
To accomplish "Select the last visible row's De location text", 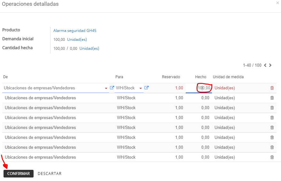I will point(40,157).
